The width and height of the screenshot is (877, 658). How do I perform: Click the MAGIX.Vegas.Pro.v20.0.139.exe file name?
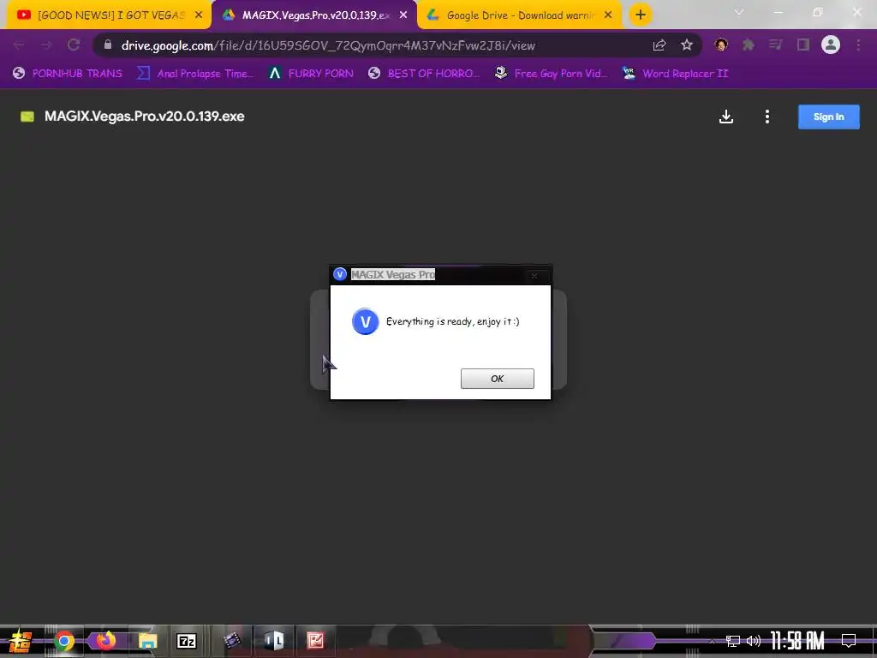(144, 117)
